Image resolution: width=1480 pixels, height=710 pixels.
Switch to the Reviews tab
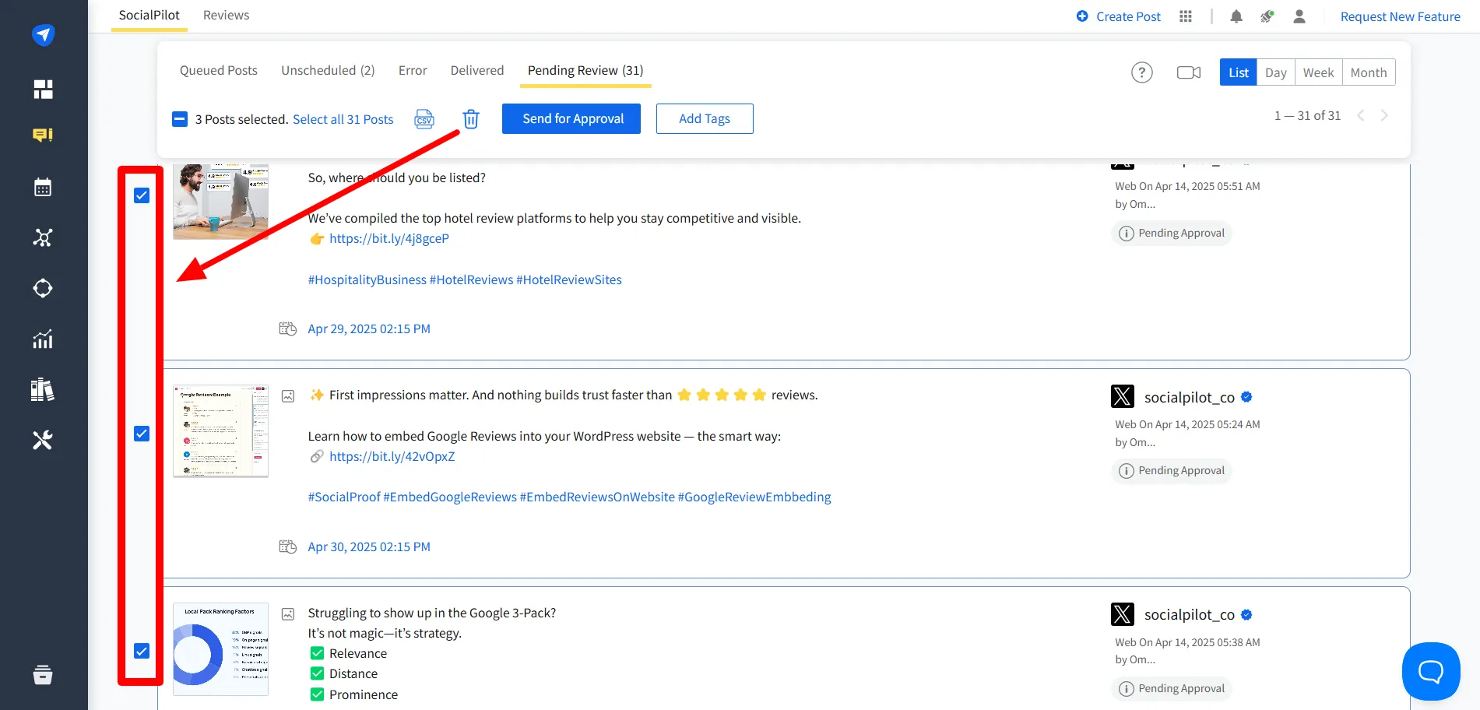pos(226,16)
